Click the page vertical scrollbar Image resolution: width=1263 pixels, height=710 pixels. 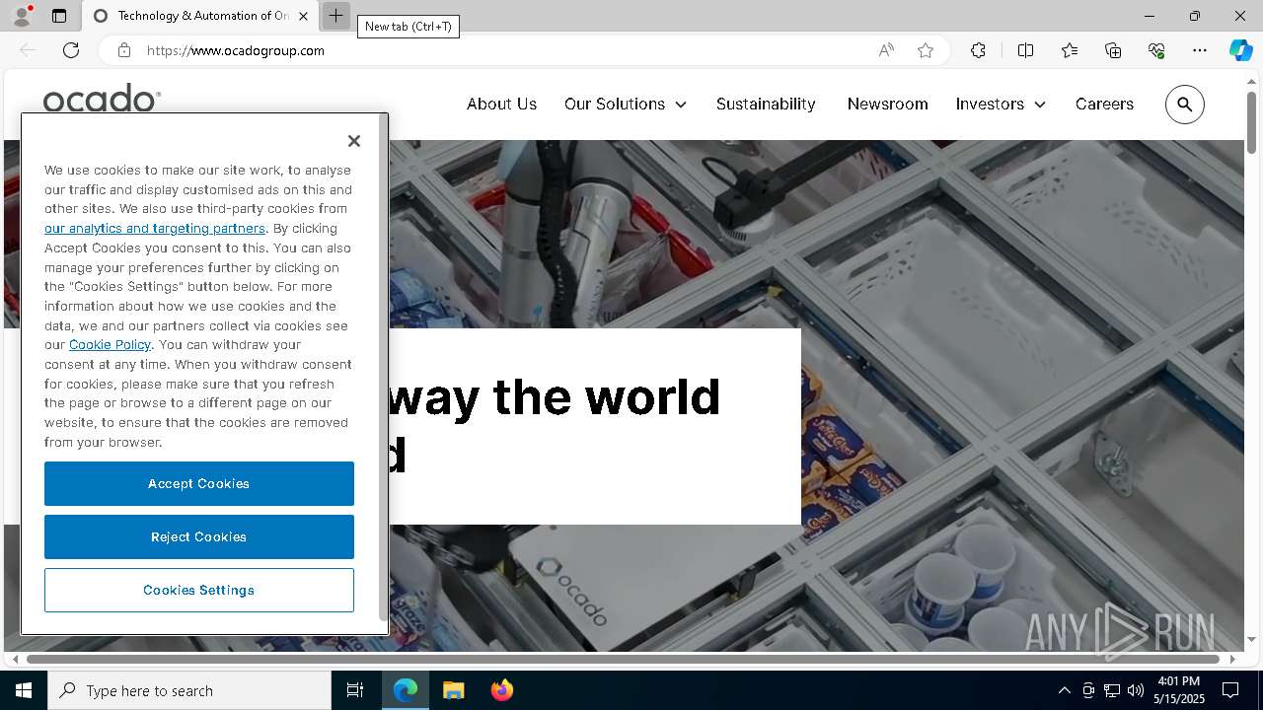(x=1251, y=121)
